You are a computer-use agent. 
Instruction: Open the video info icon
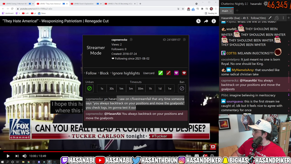(x=214, y=21)
